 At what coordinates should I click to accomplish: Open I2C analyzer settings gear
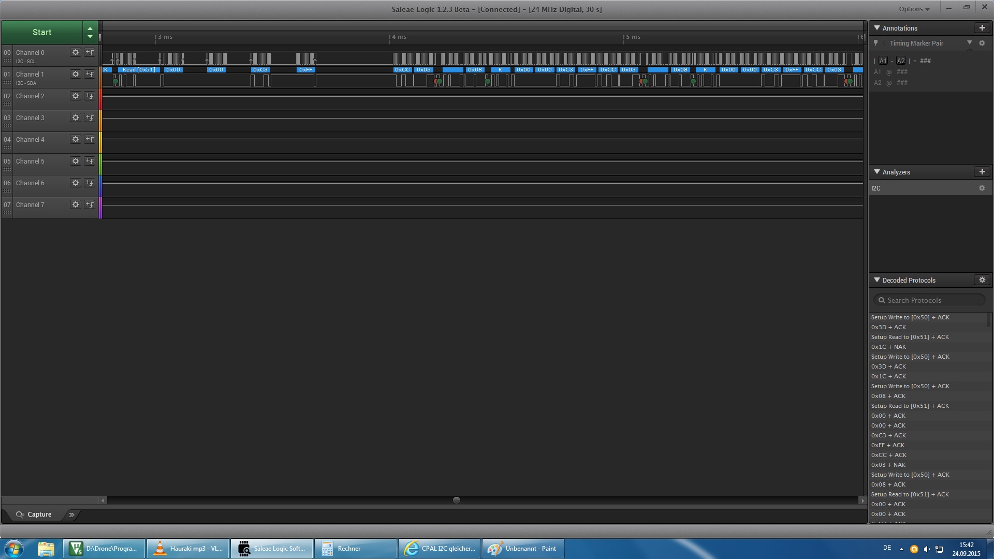click(982, 188)
